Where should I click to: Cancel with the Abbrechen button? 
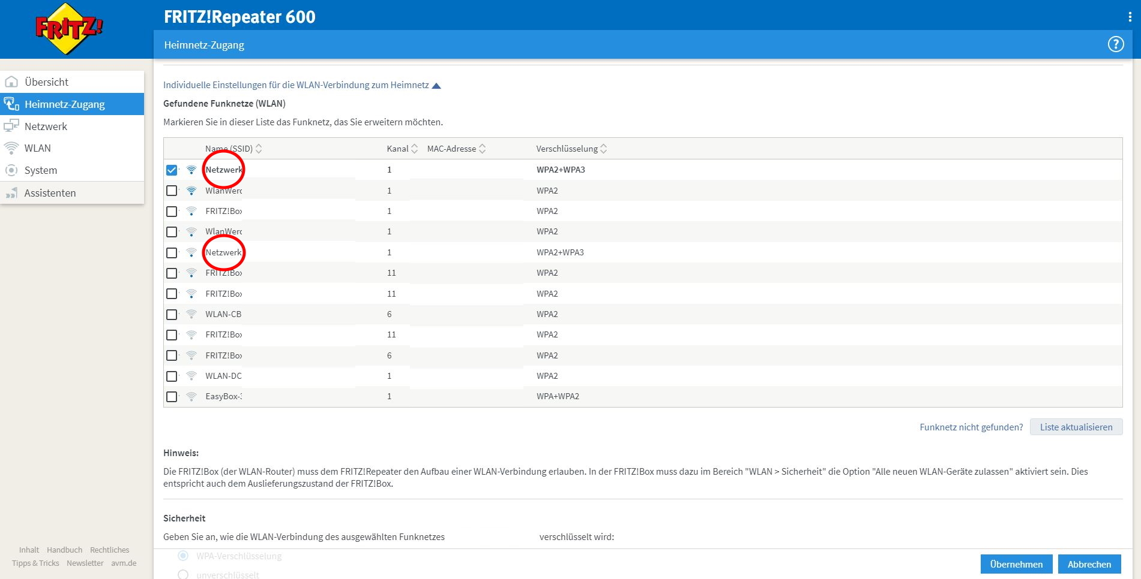tap(1089, 565)
